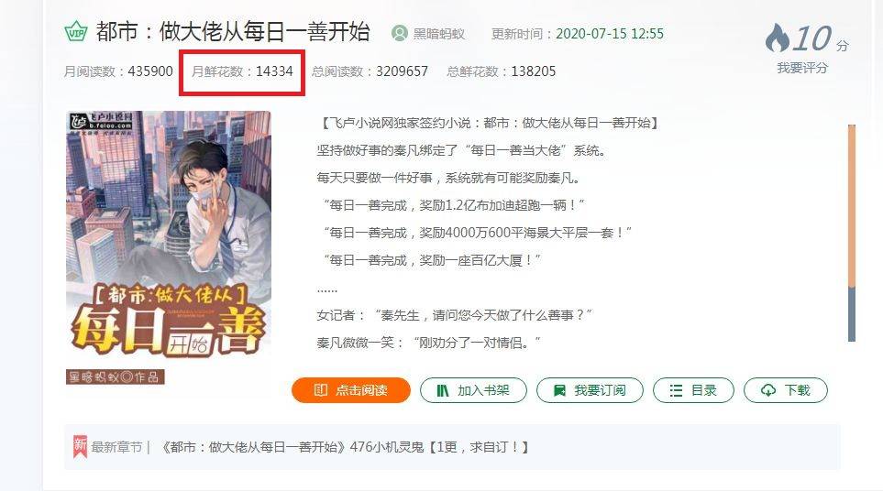Click the author avatar icon

(x=399, y=33)
